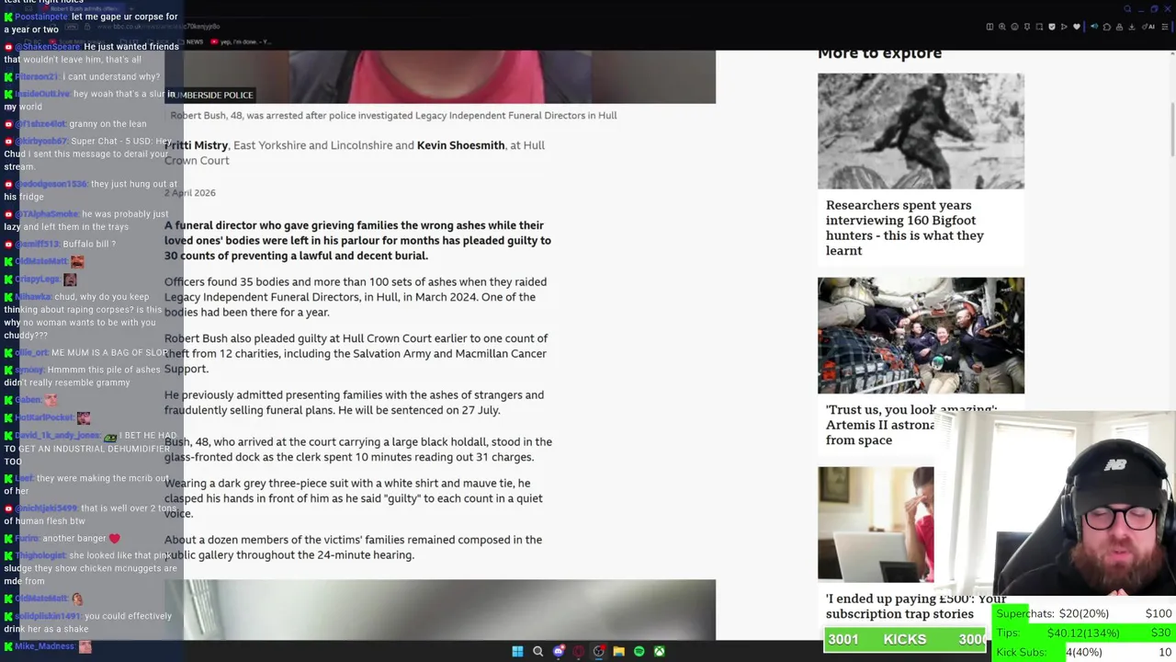Open the Windows Start menu
This screenshot has width=1176, height=662.
tap(517, 651)
